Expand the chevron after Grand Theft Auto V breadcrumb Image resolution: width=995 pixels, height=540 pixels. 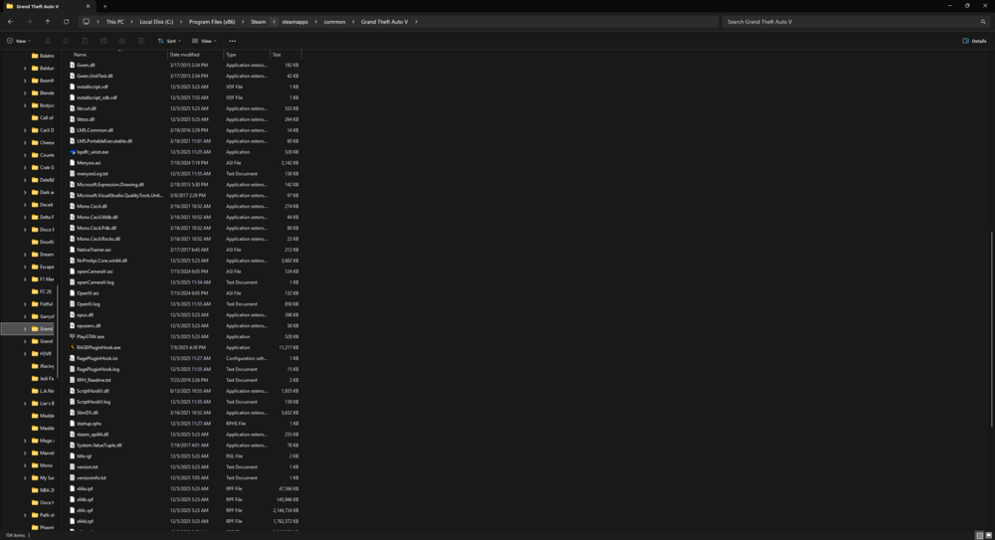pyautogui.click(x=416, y=22)
